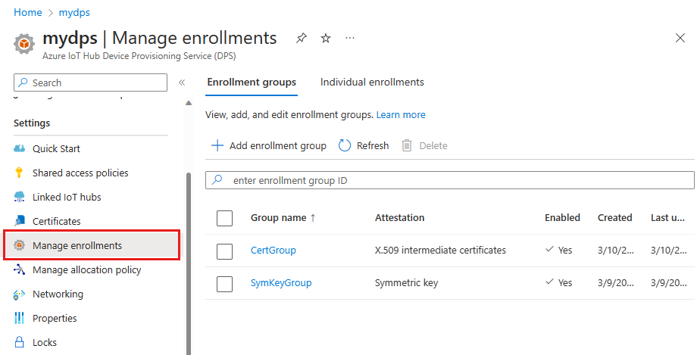
Task: Click the Shared access policies key icon
Action: coord(20,173)
